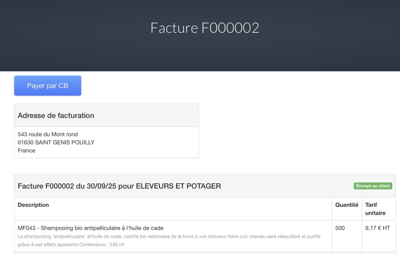
Task: Select the Tarif unitaire column header
Action: pos(375,209)
